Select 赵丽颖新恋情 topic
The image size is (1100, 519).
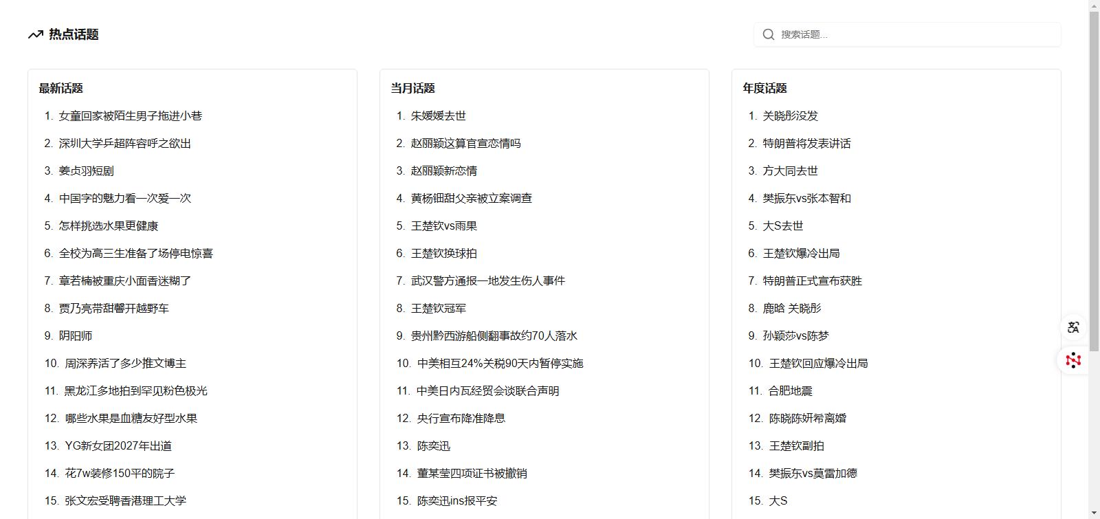(x=443, y=171)
